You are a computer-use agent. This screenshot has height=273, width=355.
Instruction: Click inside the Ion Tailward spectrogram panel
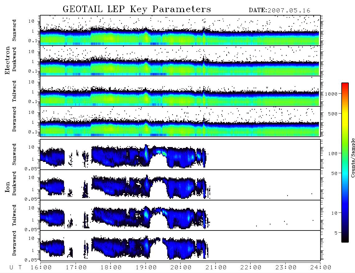coord(180,215)
